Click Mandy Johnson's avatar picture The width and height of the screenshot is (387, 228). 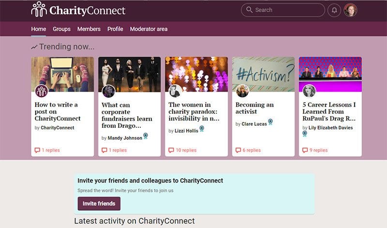point(109,91)
